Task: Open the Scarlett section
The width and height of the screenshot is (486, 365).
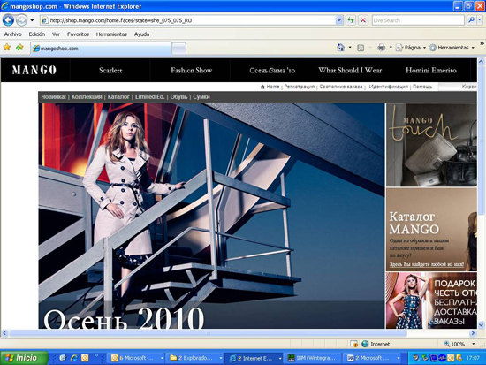Action: [x=110, y=71]
